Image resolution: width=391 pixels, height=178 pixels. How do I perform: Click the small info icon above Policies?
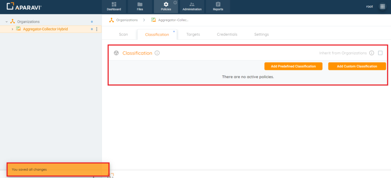point(175,3)
